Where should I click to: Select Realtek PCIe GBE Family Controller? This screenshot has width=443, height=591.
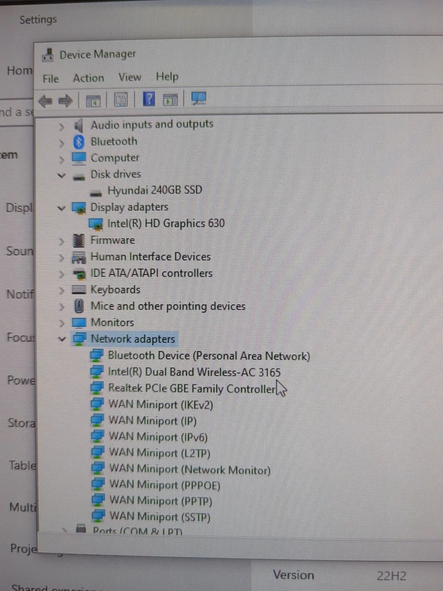(x=192, y=388)
